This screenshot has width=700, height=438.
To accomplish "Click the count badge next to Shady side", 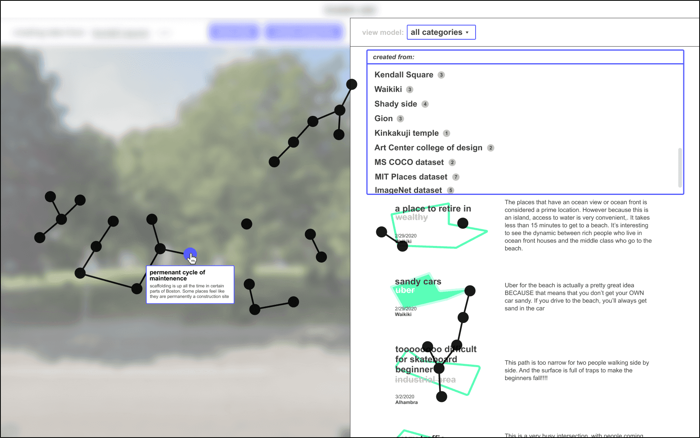I will pos(425,104).
